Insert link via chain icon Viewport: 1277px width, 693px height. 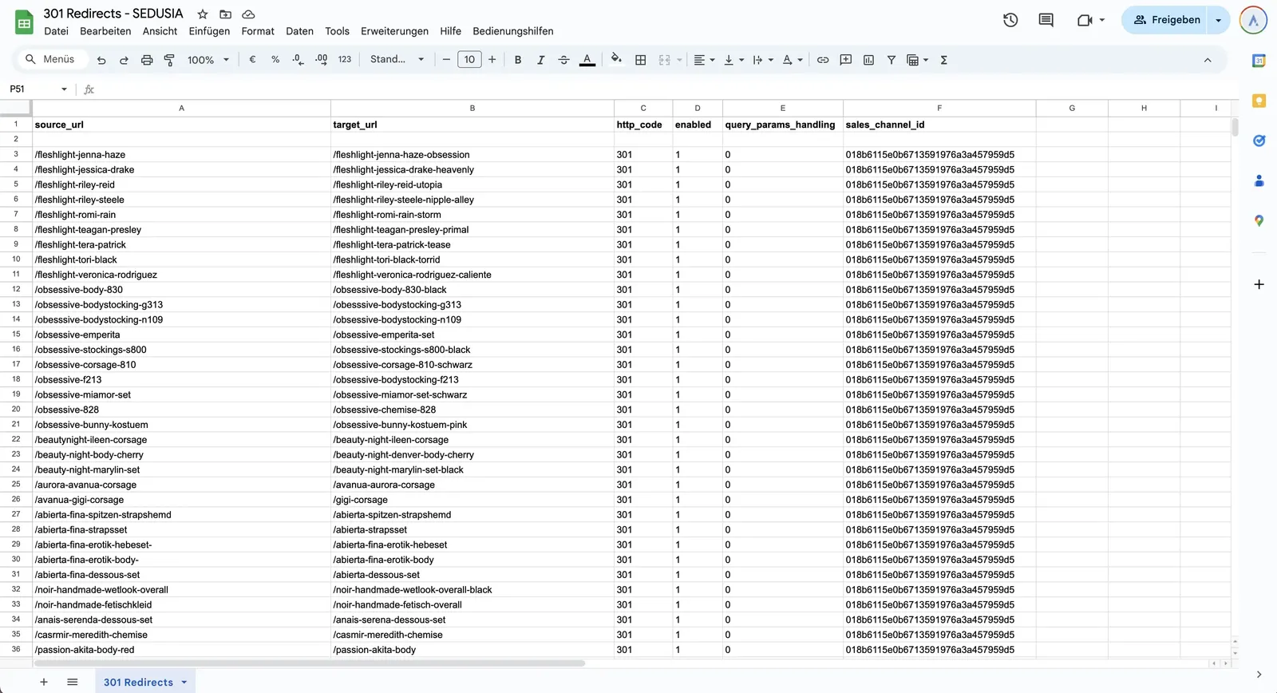coord(823,59)
